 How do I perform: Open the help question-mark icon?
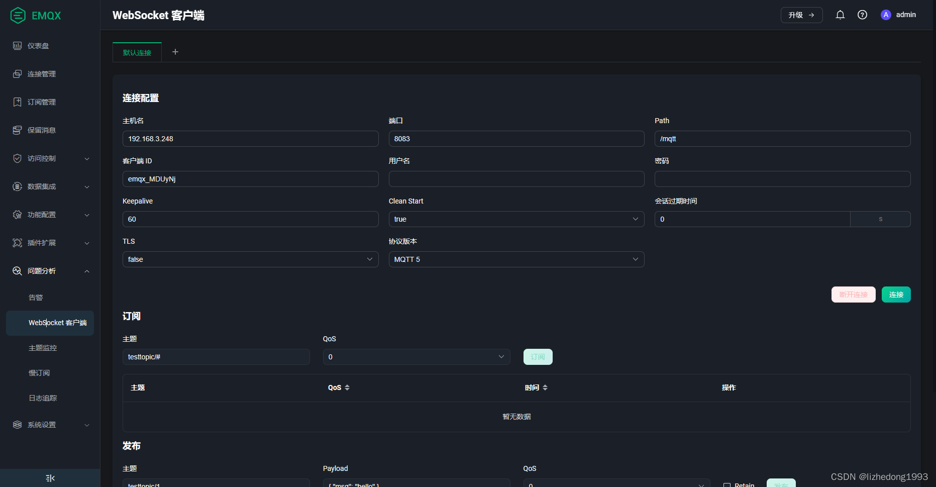click(x=862, y=15)
